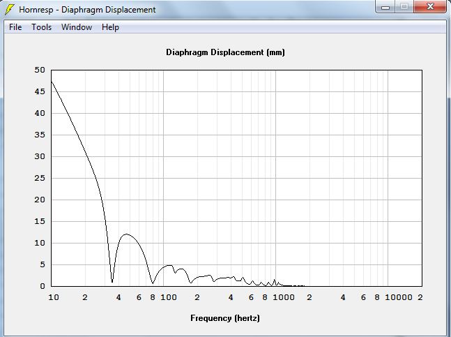Screen dimensions: 451x337
Task: Click the '35' y-axis value
Action: click(40, 135)
